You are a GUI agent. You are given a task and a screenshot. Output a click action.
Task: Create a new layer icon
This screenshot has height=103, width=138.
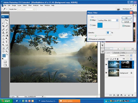129,95
